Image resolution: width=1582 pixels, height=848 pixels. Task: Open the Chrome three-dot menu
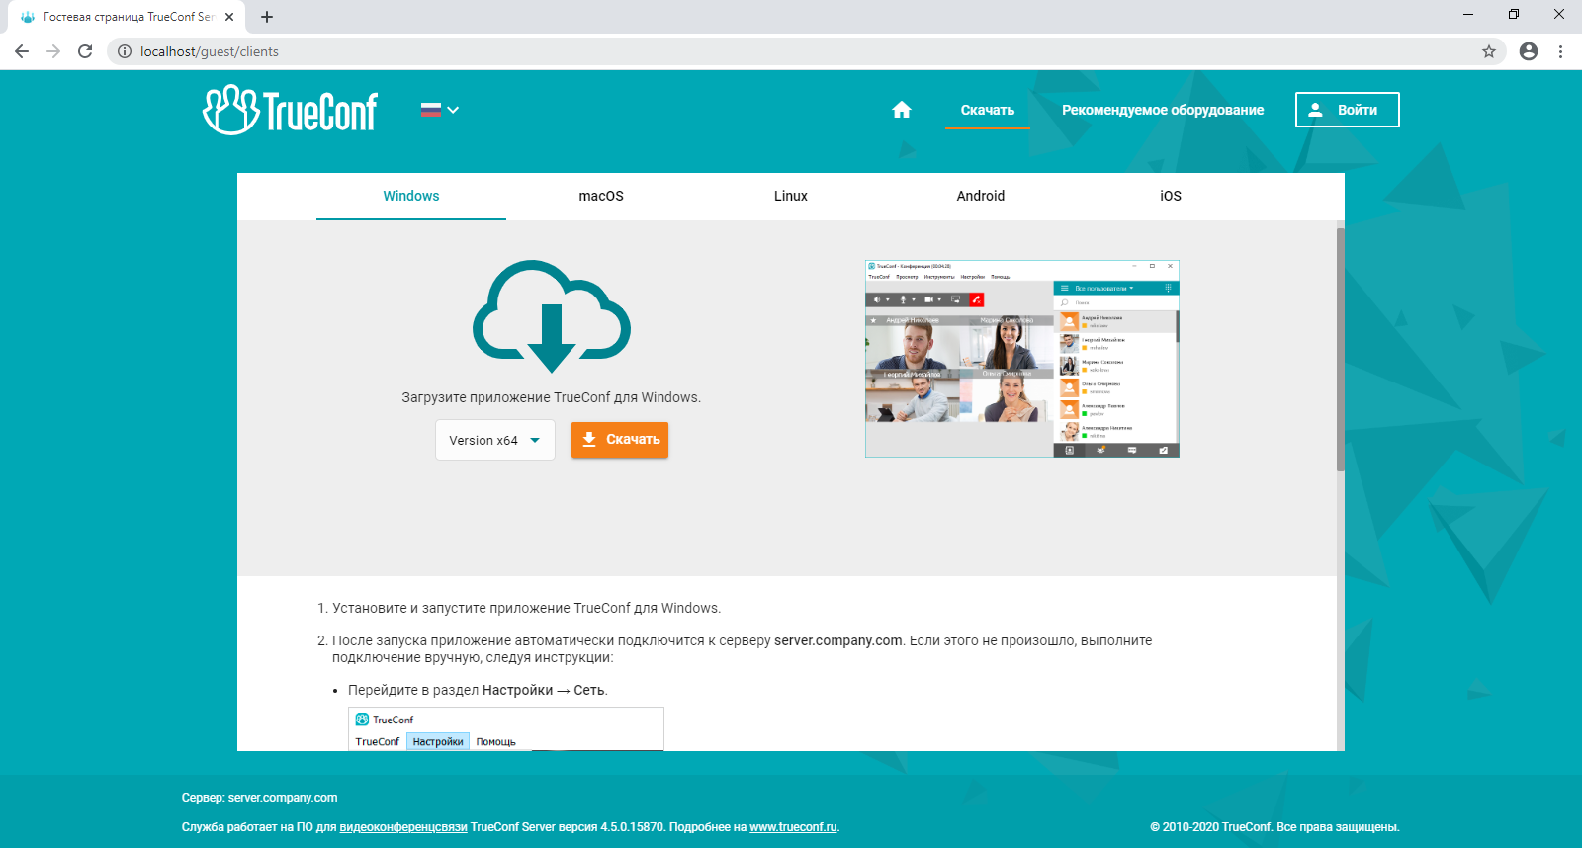pos(1560,51)
